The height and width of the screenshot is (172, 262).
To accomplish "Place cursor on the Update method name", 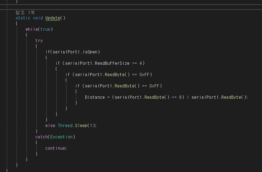I will pyautogui.click(x=53, y=18).
